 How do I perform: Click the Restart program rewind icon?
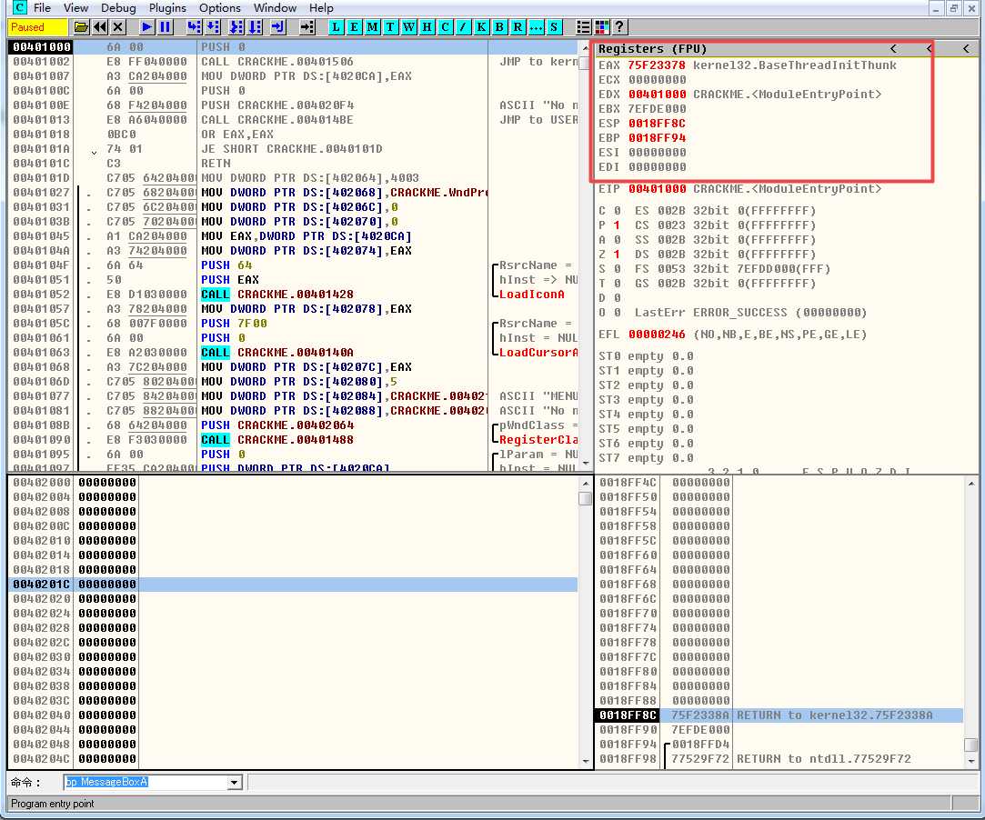[99, 27]
